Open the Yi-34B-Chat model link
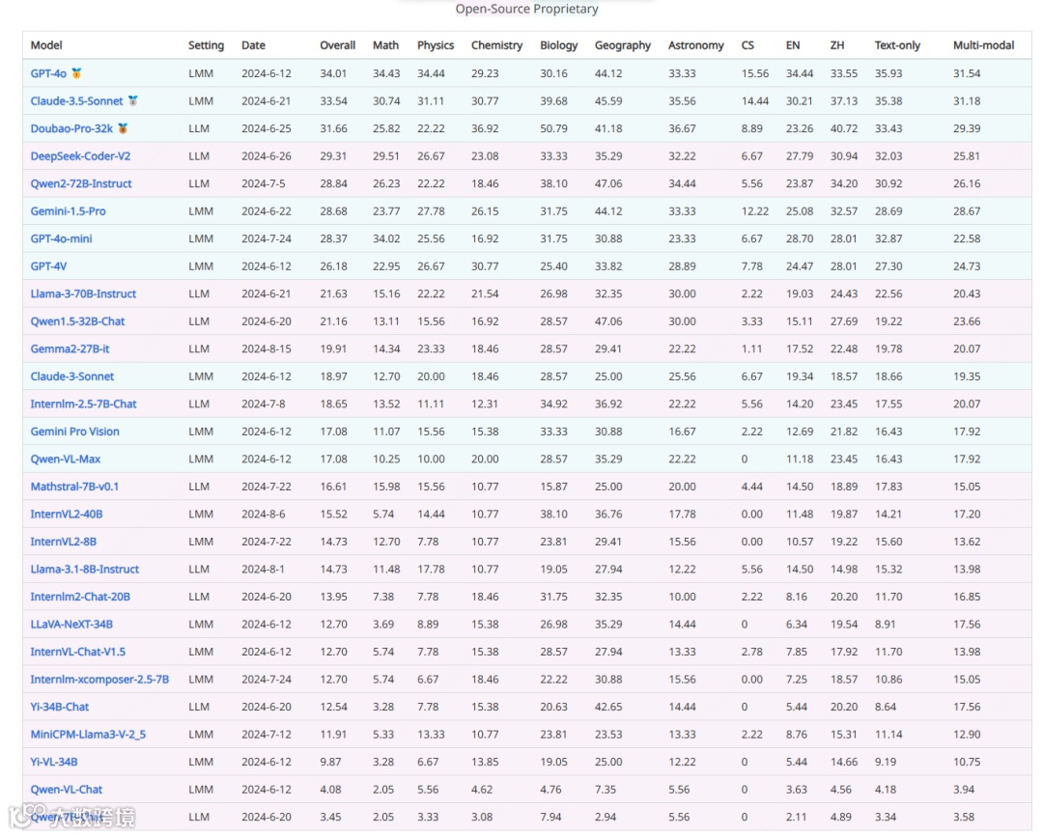 click(60, 707)
